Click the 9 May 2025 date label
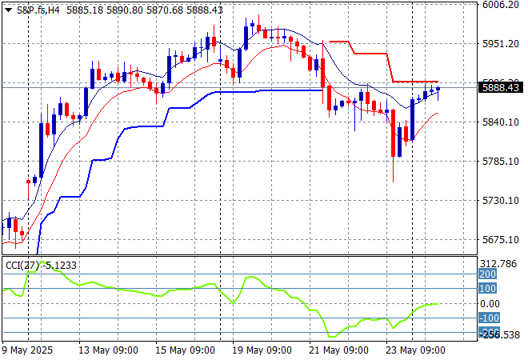The image size is (528, 360). point(27,350)
